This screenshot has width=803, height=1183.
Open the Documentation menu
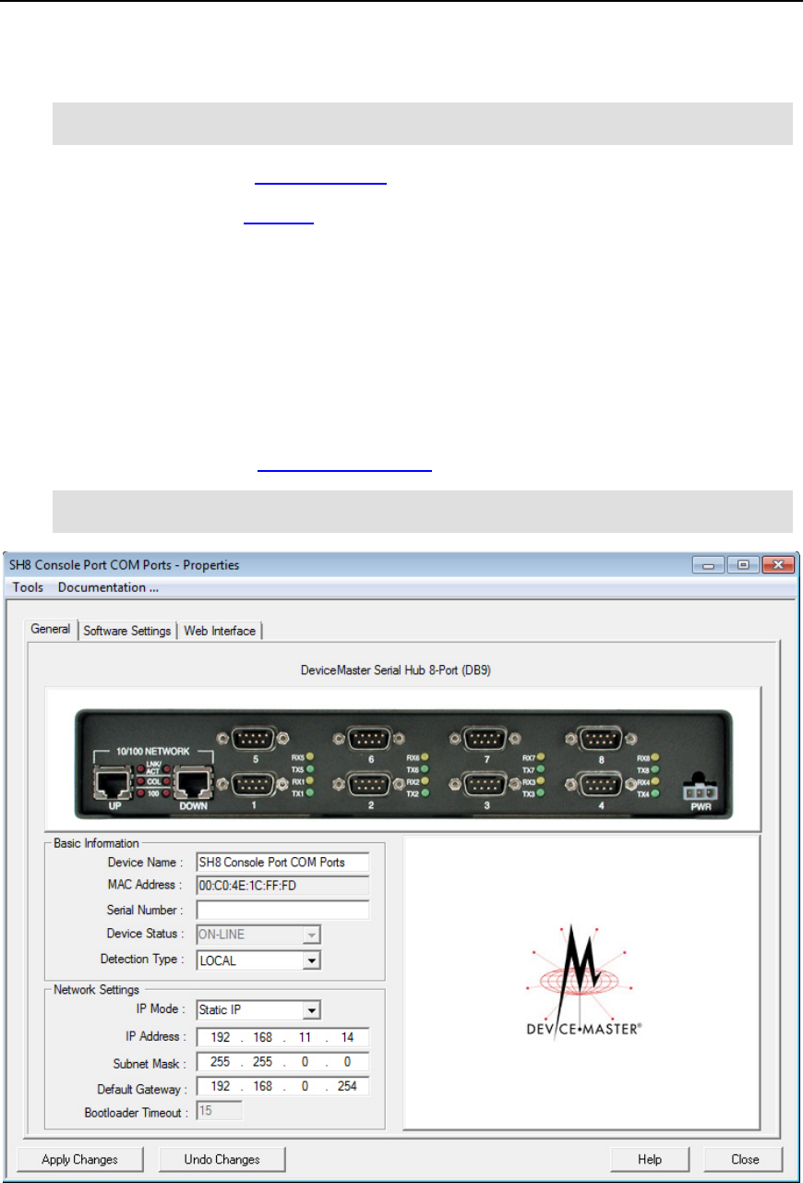point(108,587)
